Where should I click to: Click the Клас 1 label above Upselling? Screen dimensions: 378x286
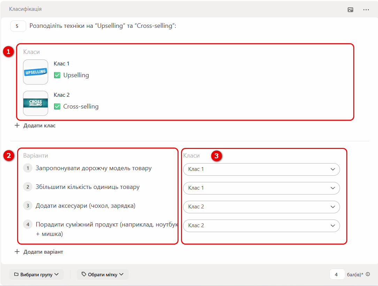coord(62,64)
